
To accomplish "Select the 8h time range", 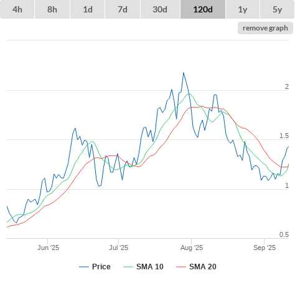I will pyautogui.click(x=52, y=9).
